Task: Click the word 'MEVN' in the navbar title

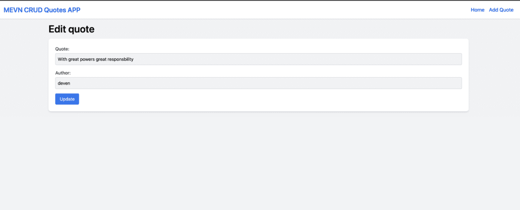Action: 13,10
